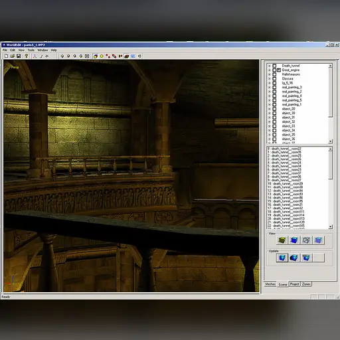Viewport: 340px width, 340px height.
Task: Expand the real_painting_3 tree node
Action: tap(270, 87)
